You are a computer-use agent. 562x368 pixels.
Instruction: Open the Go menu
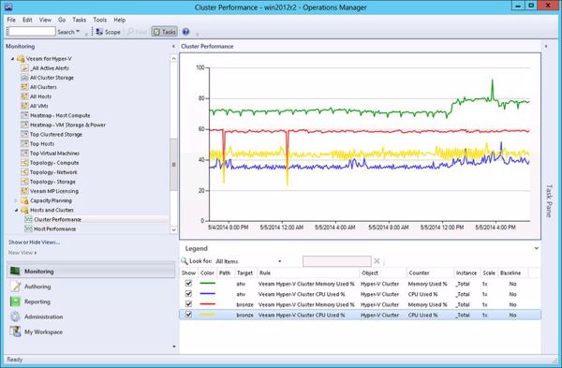pos(62,20)
